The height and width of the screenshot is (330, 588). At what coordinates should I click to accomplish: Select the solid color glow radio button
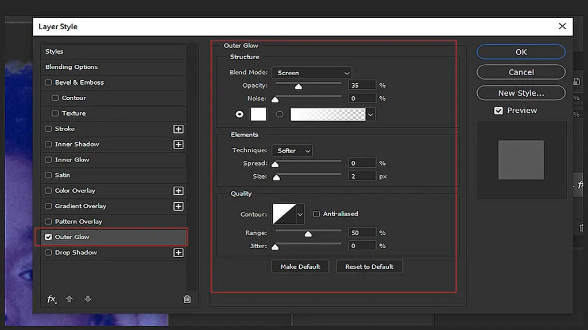coord(239,114)
